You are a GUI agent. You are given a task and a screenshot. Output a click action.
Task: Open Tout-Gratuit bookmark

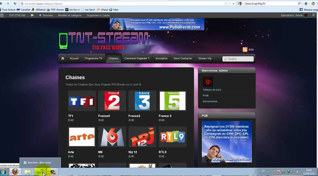coord(7,10)
